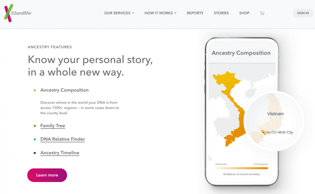Click the navy bullet beside Ancestry Timeline

click(35, 153)
